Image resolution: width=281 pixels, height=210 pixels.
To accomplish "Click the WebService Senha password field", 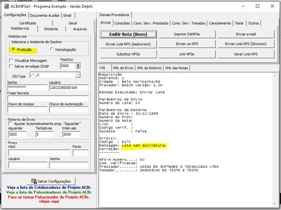I will pyautogui.click(x=27, y=87).
